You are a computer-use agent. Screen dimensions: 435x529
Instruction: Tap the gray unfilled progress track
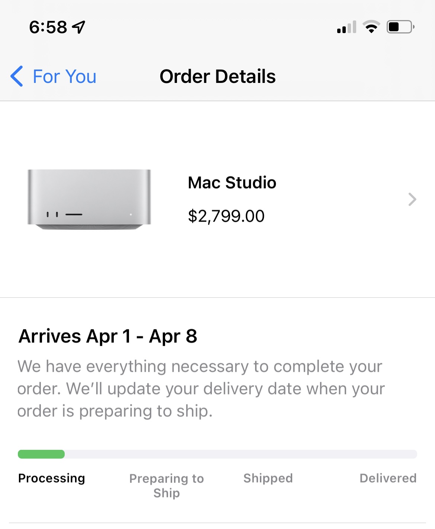tap(241, 454)
